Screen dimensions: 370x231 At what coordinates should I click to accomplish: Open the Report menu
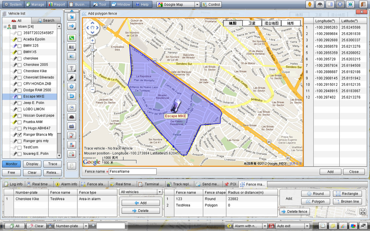(56, 5)
